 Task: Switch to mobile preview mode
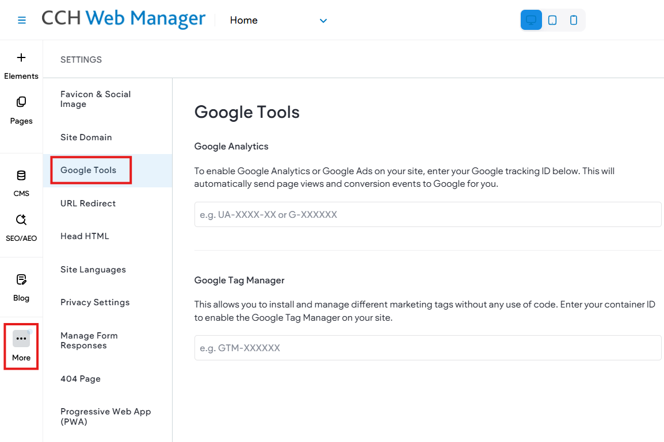coord(574,20)
